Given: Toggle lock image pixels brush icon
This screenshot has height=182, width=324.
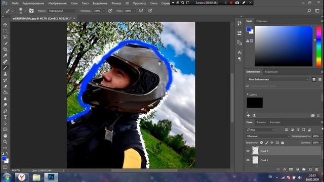Looking at the screenshot, I should 267,143.
